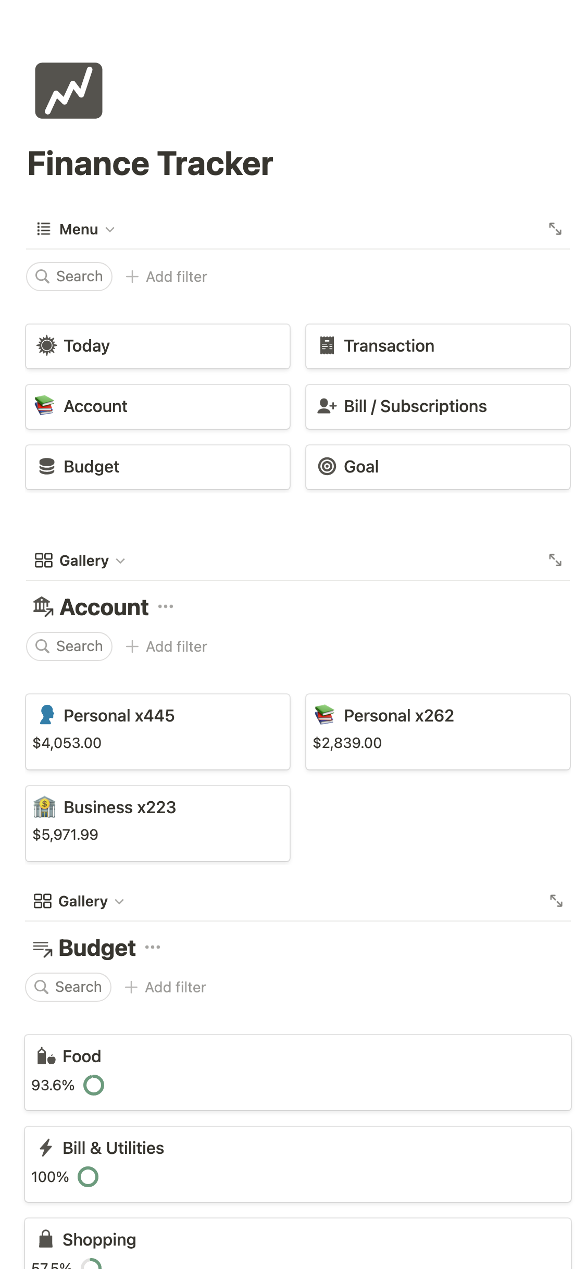Open options dots next to Budget heading
The width and height of the screenshot is (586, 1269).
[153, 947]
